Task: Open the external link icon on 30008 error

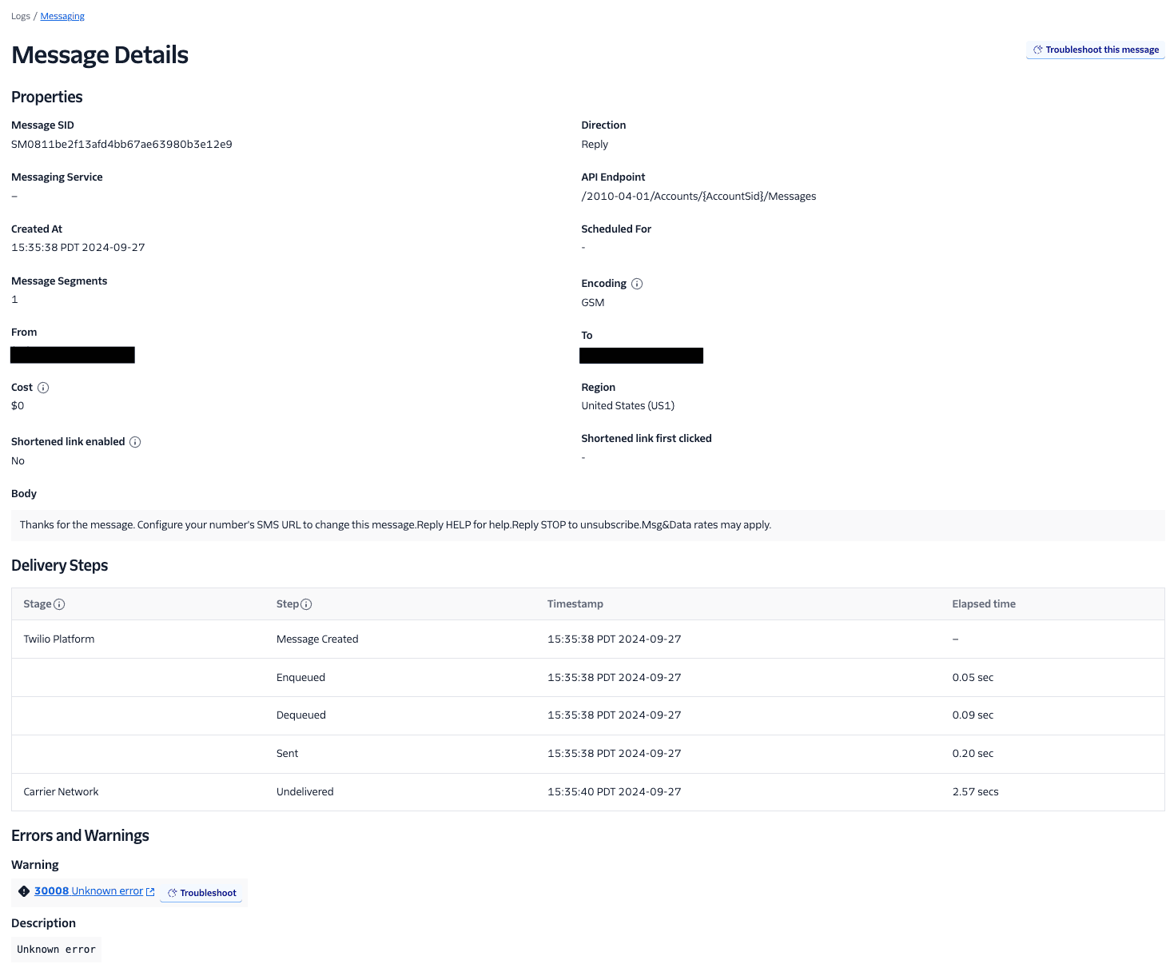Action: pos(150,890)
